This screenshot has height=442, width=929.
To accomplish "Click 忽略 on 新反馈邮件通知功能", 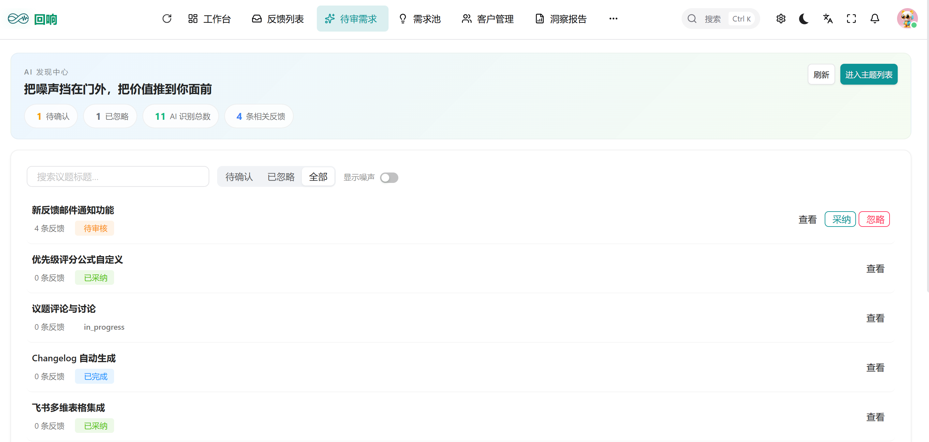I will pyautogui.click(x=874, y=219).
